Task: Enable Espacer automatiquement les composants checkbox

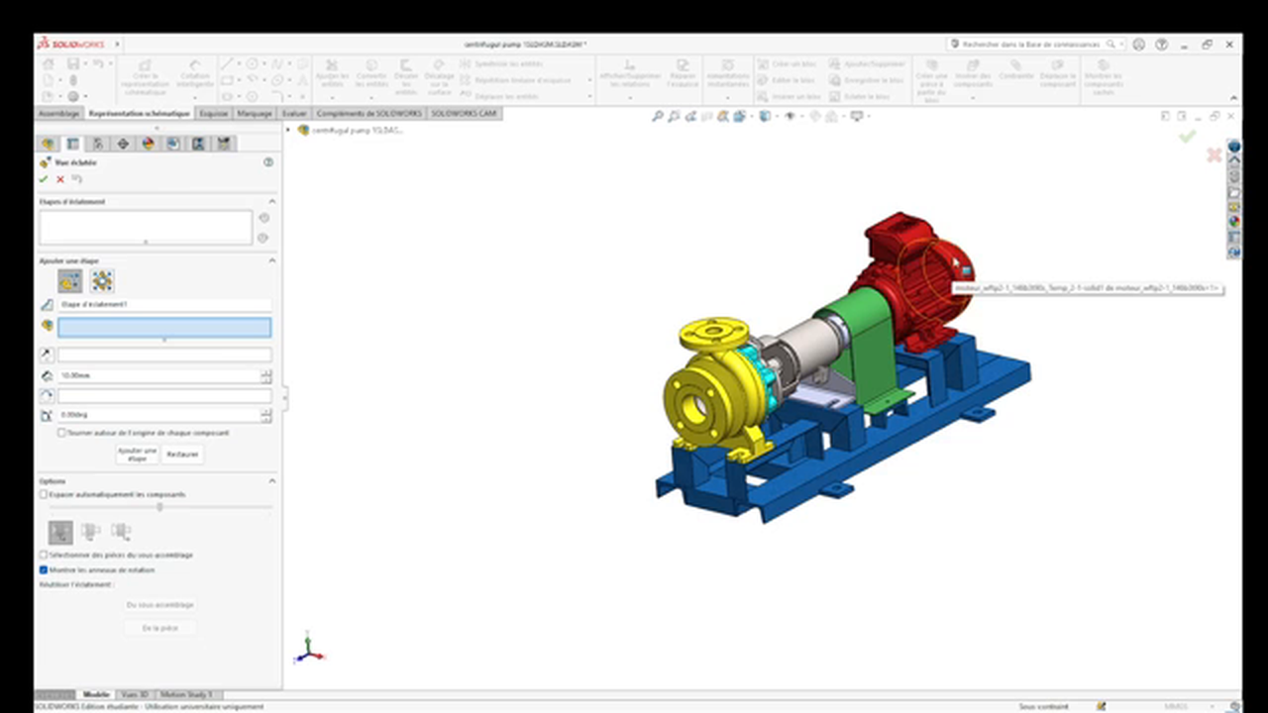Action: 44,494
